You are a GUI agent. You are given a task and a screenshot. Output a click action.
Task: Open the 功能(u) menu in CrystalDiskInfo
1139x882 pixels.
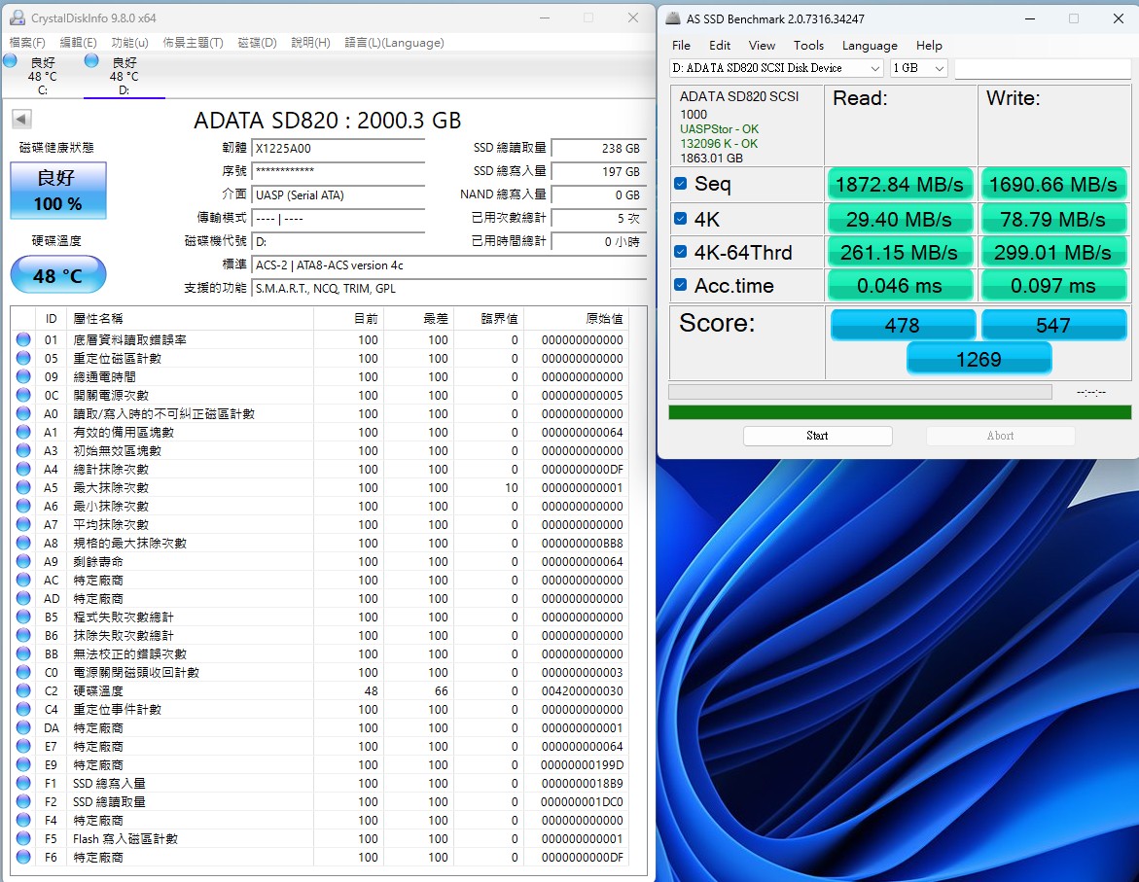(130, 43)
